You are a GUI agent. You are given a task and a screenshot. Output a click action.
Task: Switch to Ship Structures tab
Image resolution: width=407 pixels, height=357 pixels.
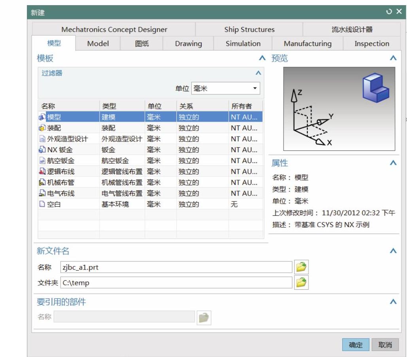(x=249, y=29)
